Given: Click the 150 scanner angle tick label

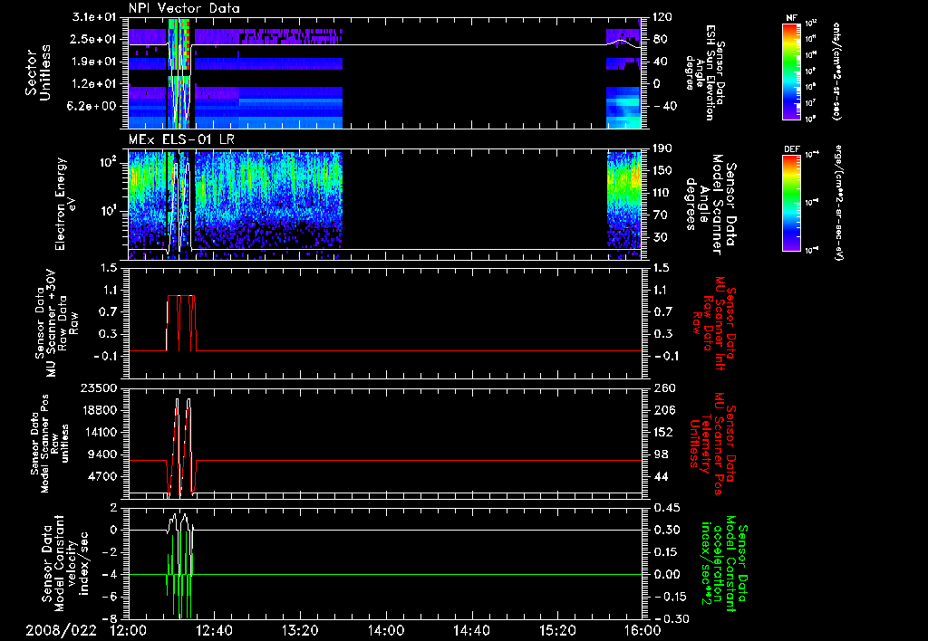Looking at the screenshot, I should click(x=662, y=171).
